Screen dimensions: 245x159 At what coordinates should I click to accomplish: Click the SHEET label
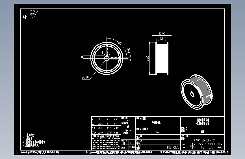pyautogui.click(x=211, y=144)
